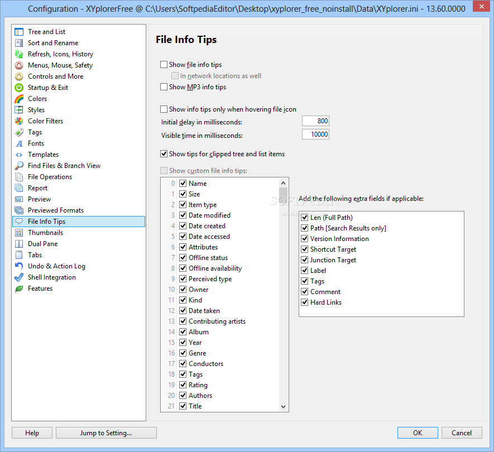Click the Tags label icon in sidebar
Viewport: 494px width, 452px height.
click(19, 132)
